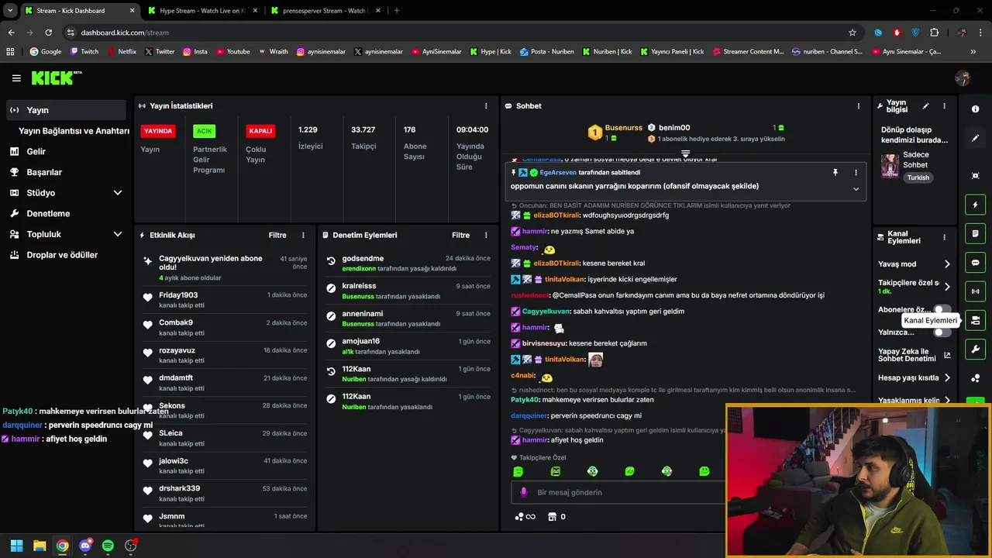The image size is (992, 558).
Task: Click the focus-frame icon in the right sidebar
Action: 975,176
